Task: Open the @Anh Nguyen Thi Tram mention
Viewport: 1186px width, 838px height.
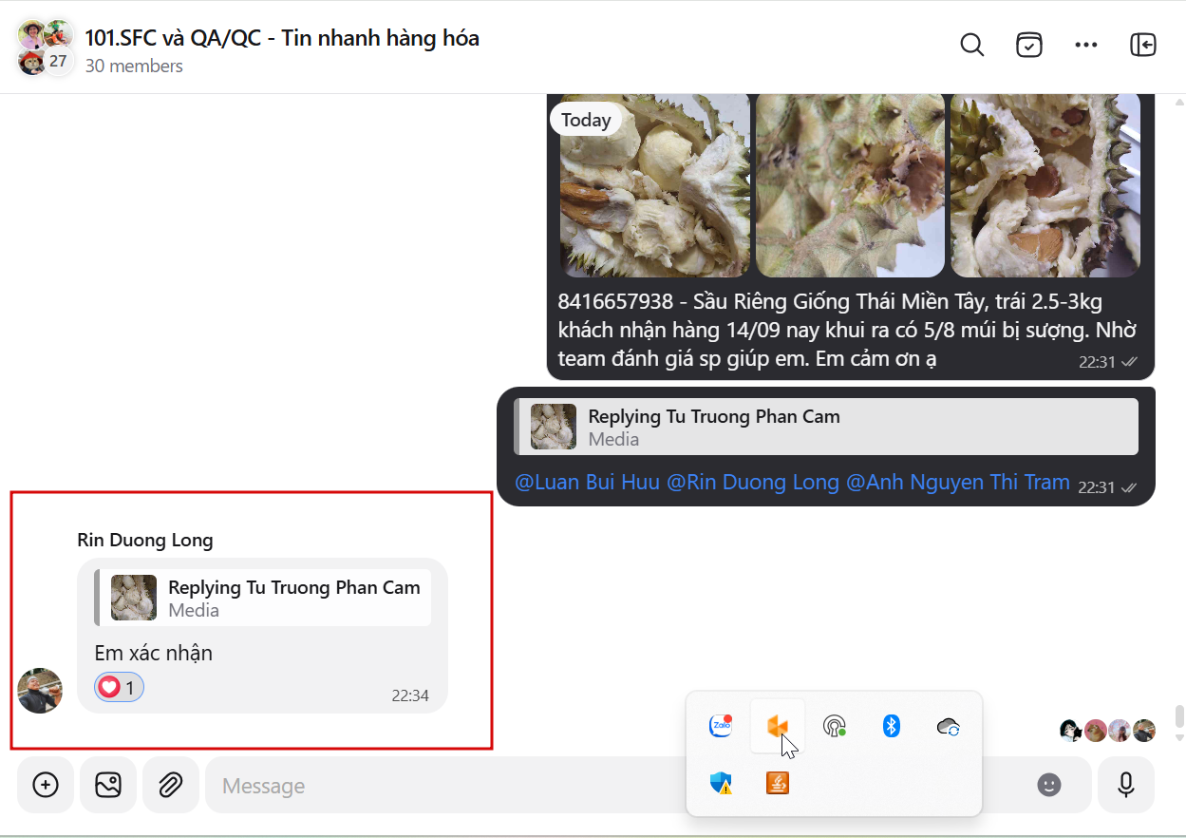Action: click(x=958, y=482)
